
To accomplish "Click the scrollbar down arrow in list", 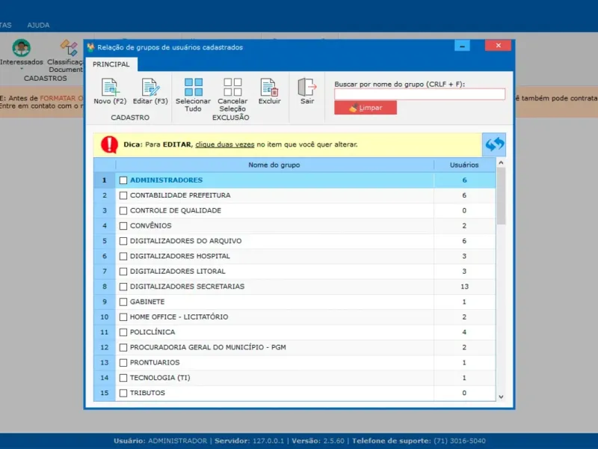I will click(501, 396).
